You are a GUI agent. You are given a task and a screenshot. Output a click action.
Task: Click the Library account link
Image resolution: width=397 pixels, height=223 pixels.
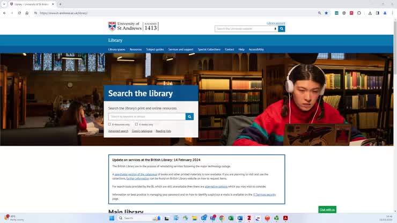coord(276,23)
